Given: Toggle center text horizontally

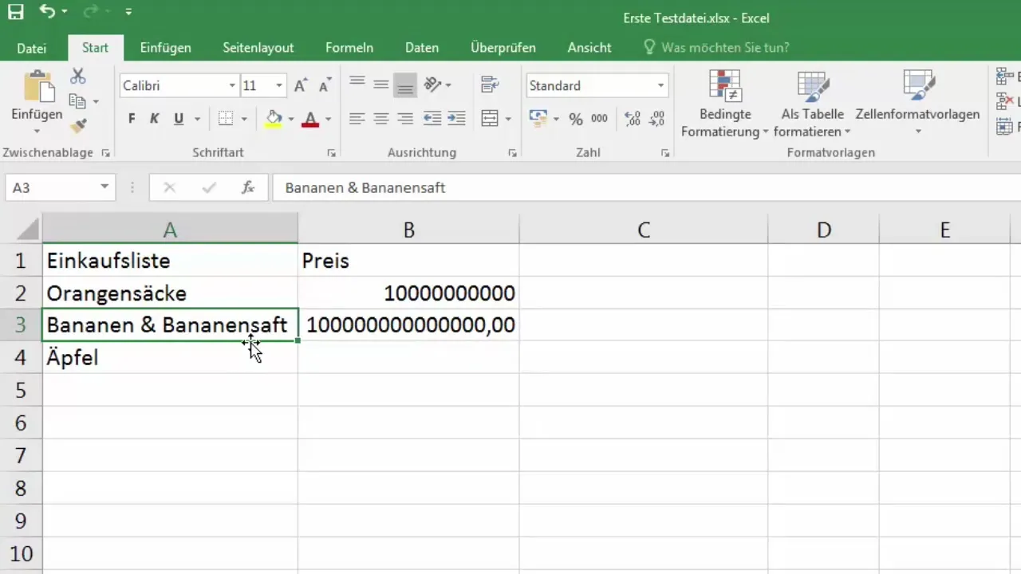Looking at the screenshot, I should tap(381, 119).
